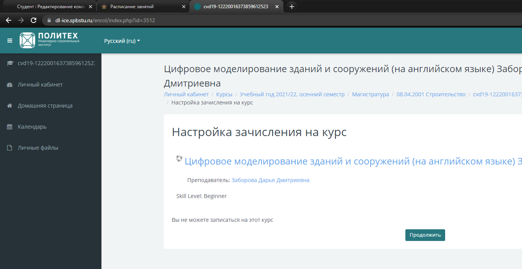Image resolution: width=522 pixels, height=269 pixels.
Task: Close the Расписание занятий tab
Action: [x=184, y=7]
